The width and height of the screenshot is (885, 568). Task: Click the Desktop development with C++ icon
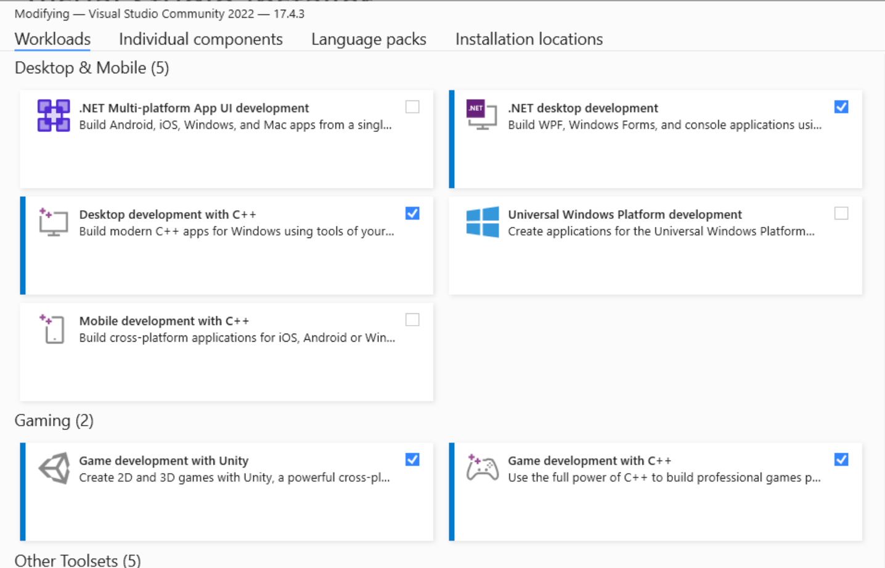(54, 222)
